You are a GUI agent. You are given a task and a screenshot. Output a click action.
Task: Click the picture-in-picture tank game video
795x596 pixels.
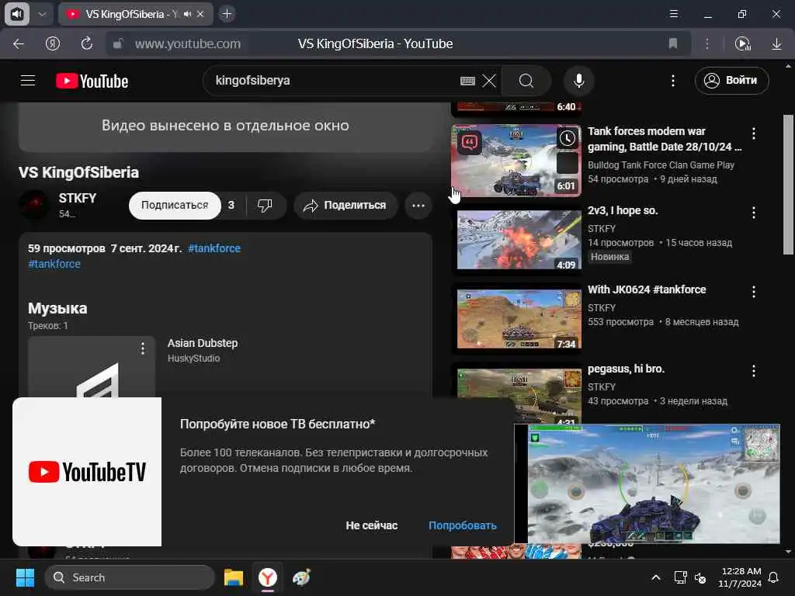pyautogui.click(x=647, y=484)
